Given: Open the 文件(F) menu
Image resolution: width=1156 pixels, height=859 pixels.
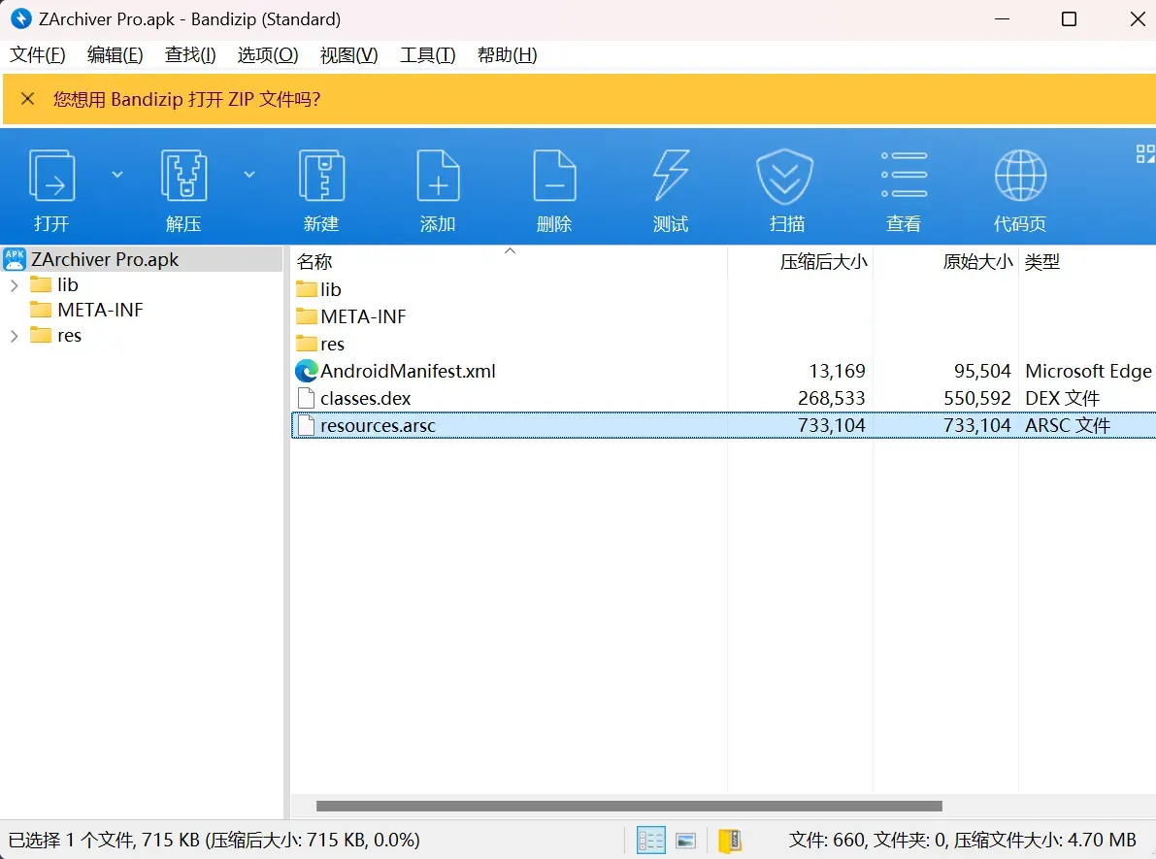Looking at the screenshot, I should (37, 55).
